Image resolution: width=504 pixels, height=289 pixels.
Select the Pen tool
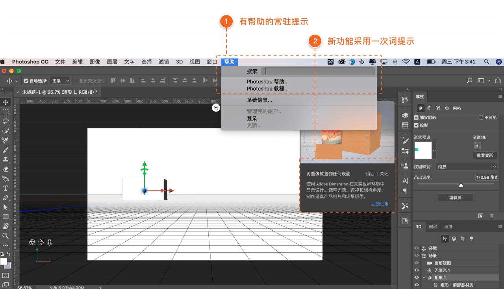[6, 198]
